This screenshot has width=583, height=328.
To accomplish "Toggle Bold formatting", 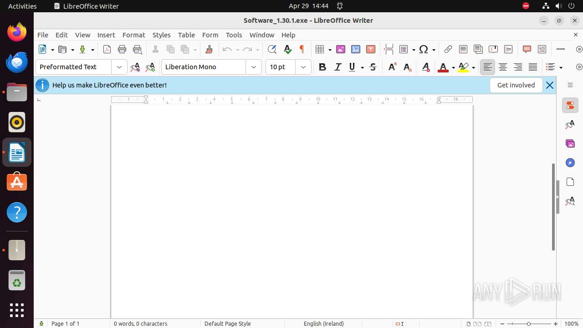I will (322, 67).
